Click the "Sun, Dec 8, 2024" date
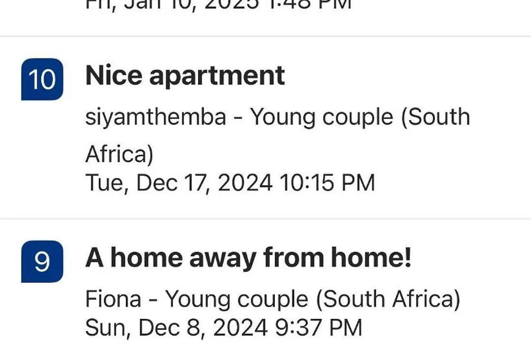The width and height of the screenshot is (531, 344). (176, 328)
